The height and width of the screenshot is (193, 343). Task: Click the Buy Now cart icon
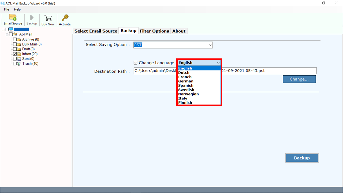48,18
